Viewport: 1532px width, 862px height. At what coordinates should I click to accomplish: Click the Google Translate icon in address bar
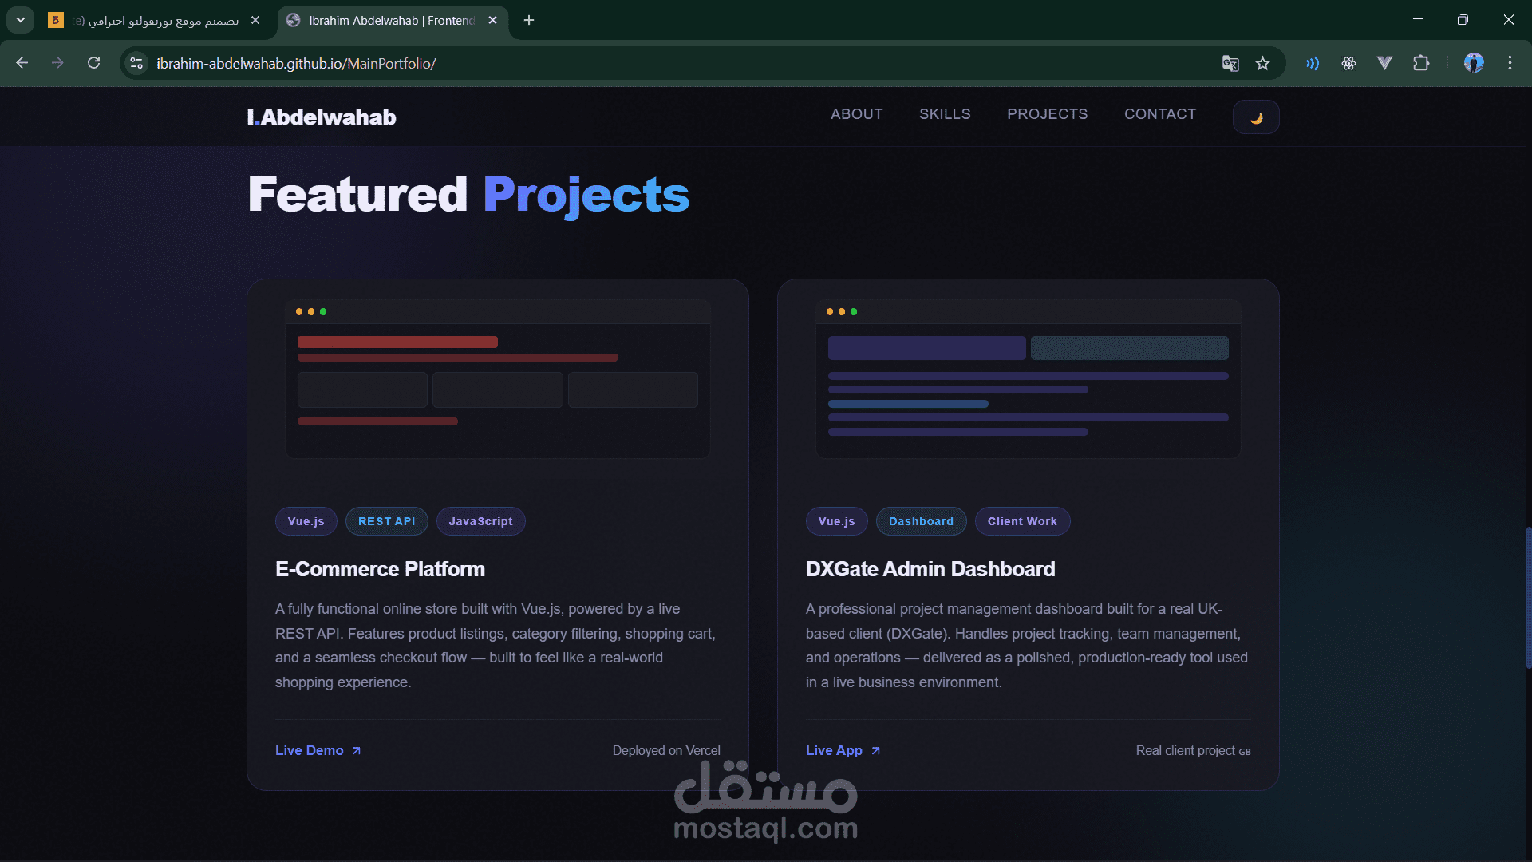pyautogui.click(x=1230, y=64)
